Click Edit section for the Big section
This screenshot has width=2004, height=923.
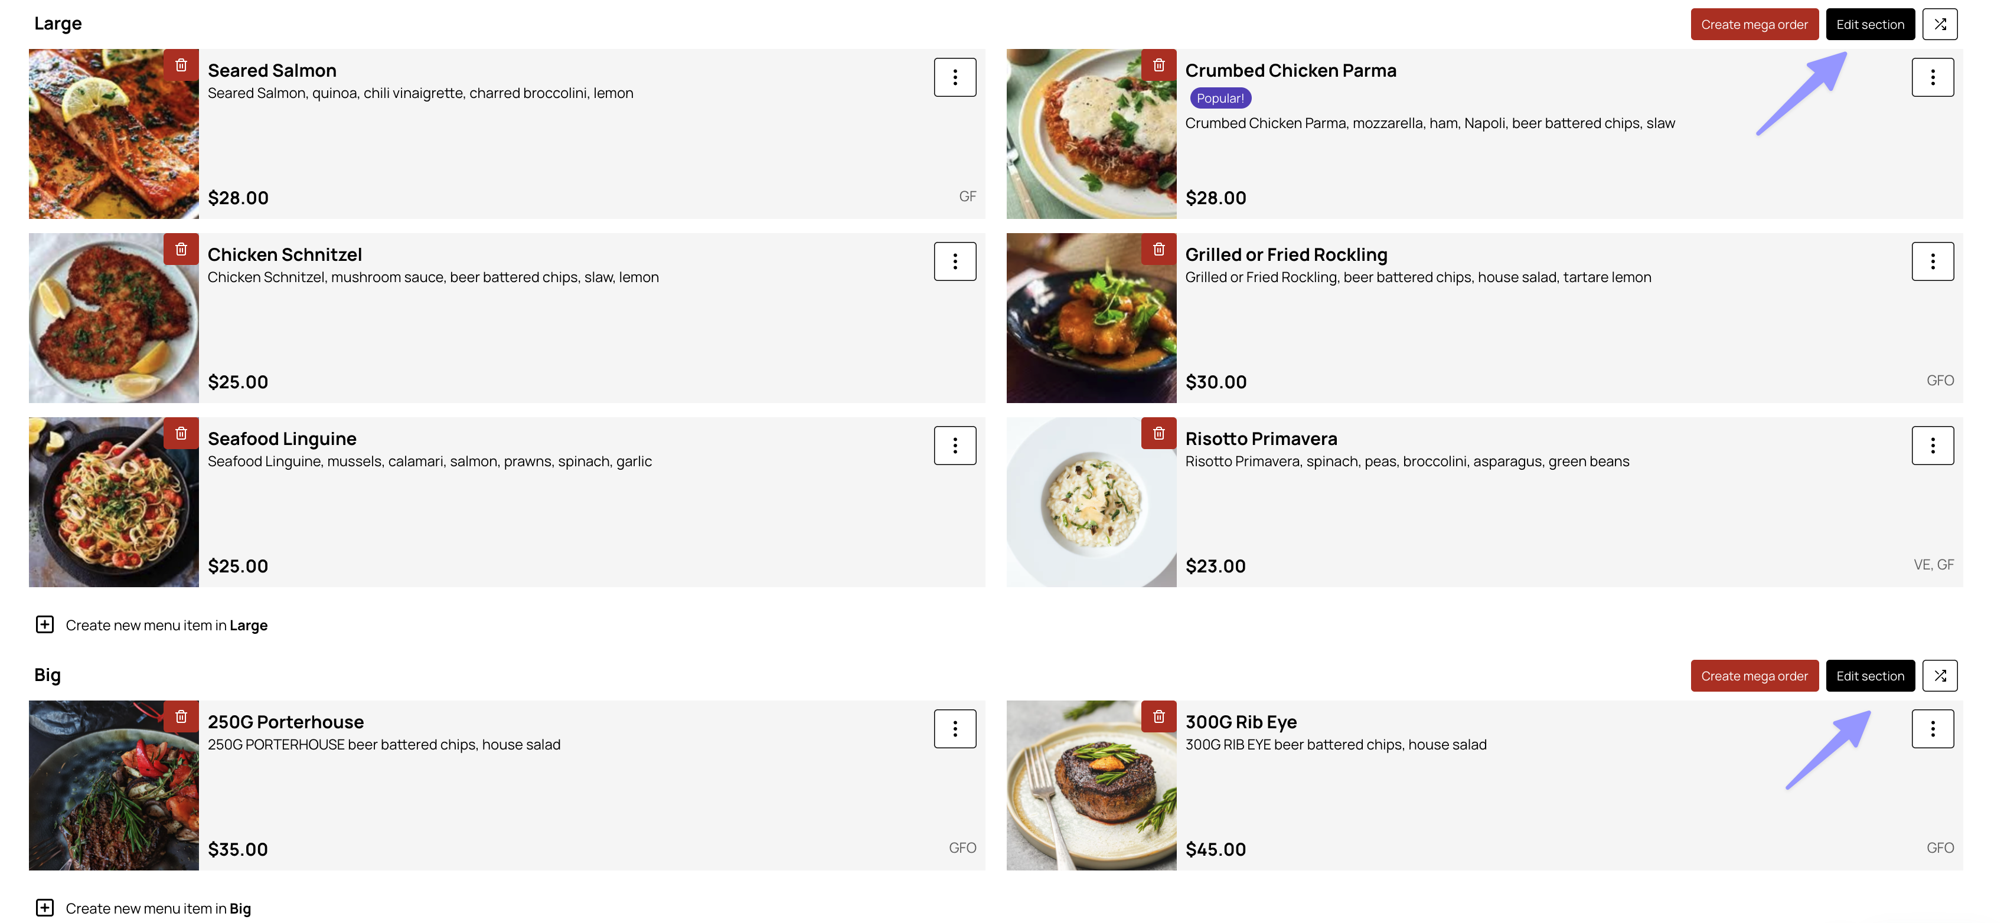[x=1869, y=676]
